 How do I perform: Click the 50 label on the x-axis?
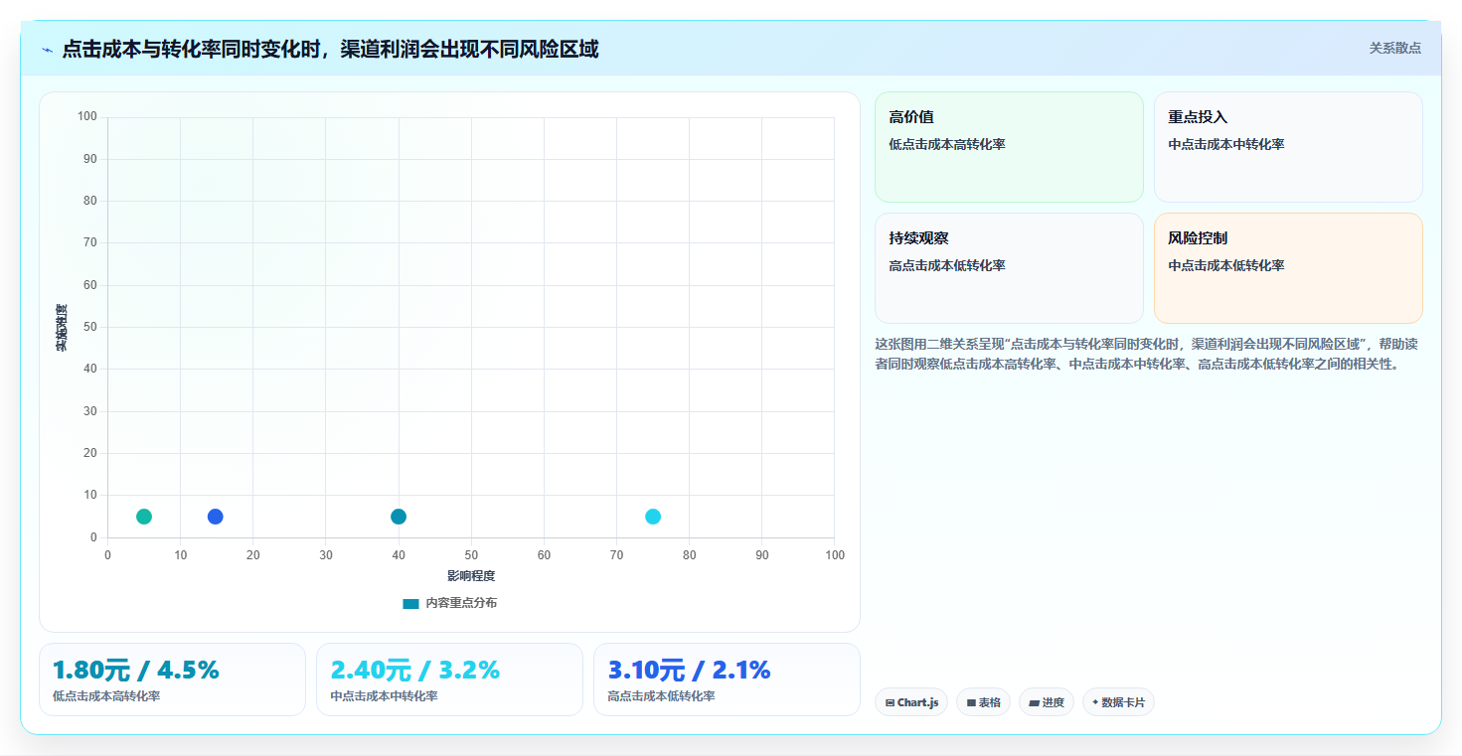471,555
